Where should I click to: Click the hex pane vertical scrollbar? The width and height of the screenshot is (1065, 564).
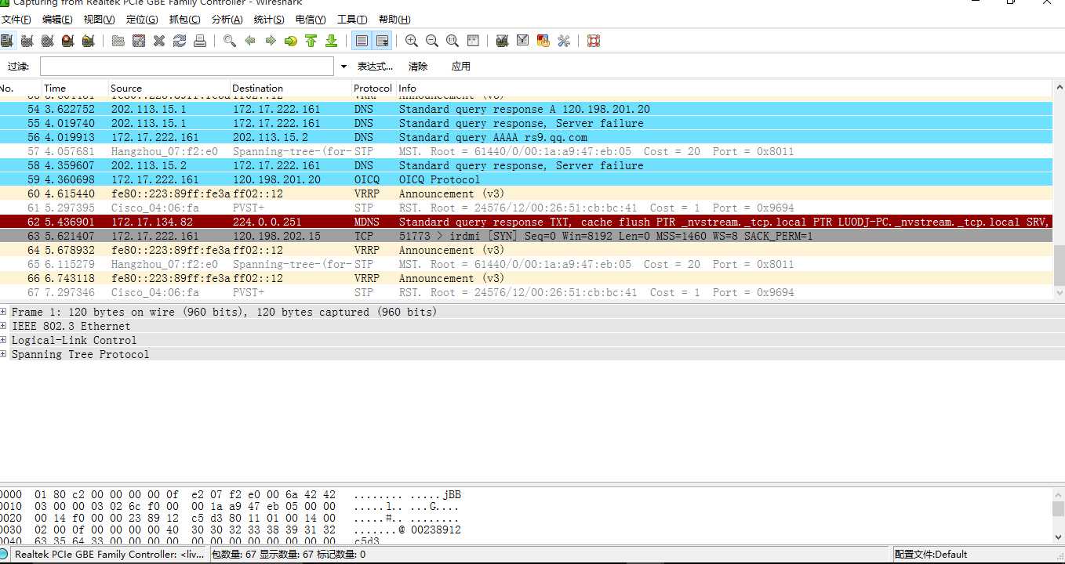[1059, 515]
